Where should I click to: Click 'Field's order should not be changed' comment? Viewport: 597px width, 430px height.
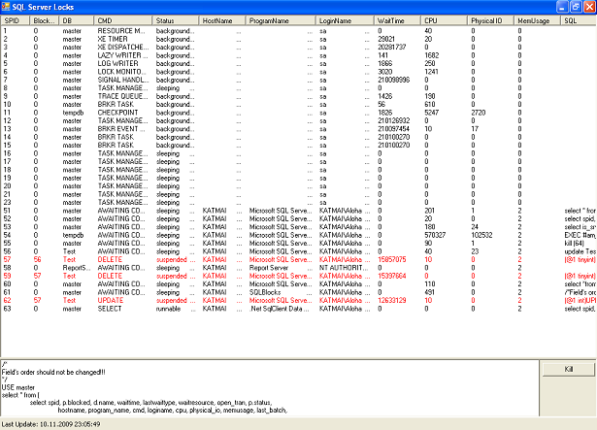53,372
